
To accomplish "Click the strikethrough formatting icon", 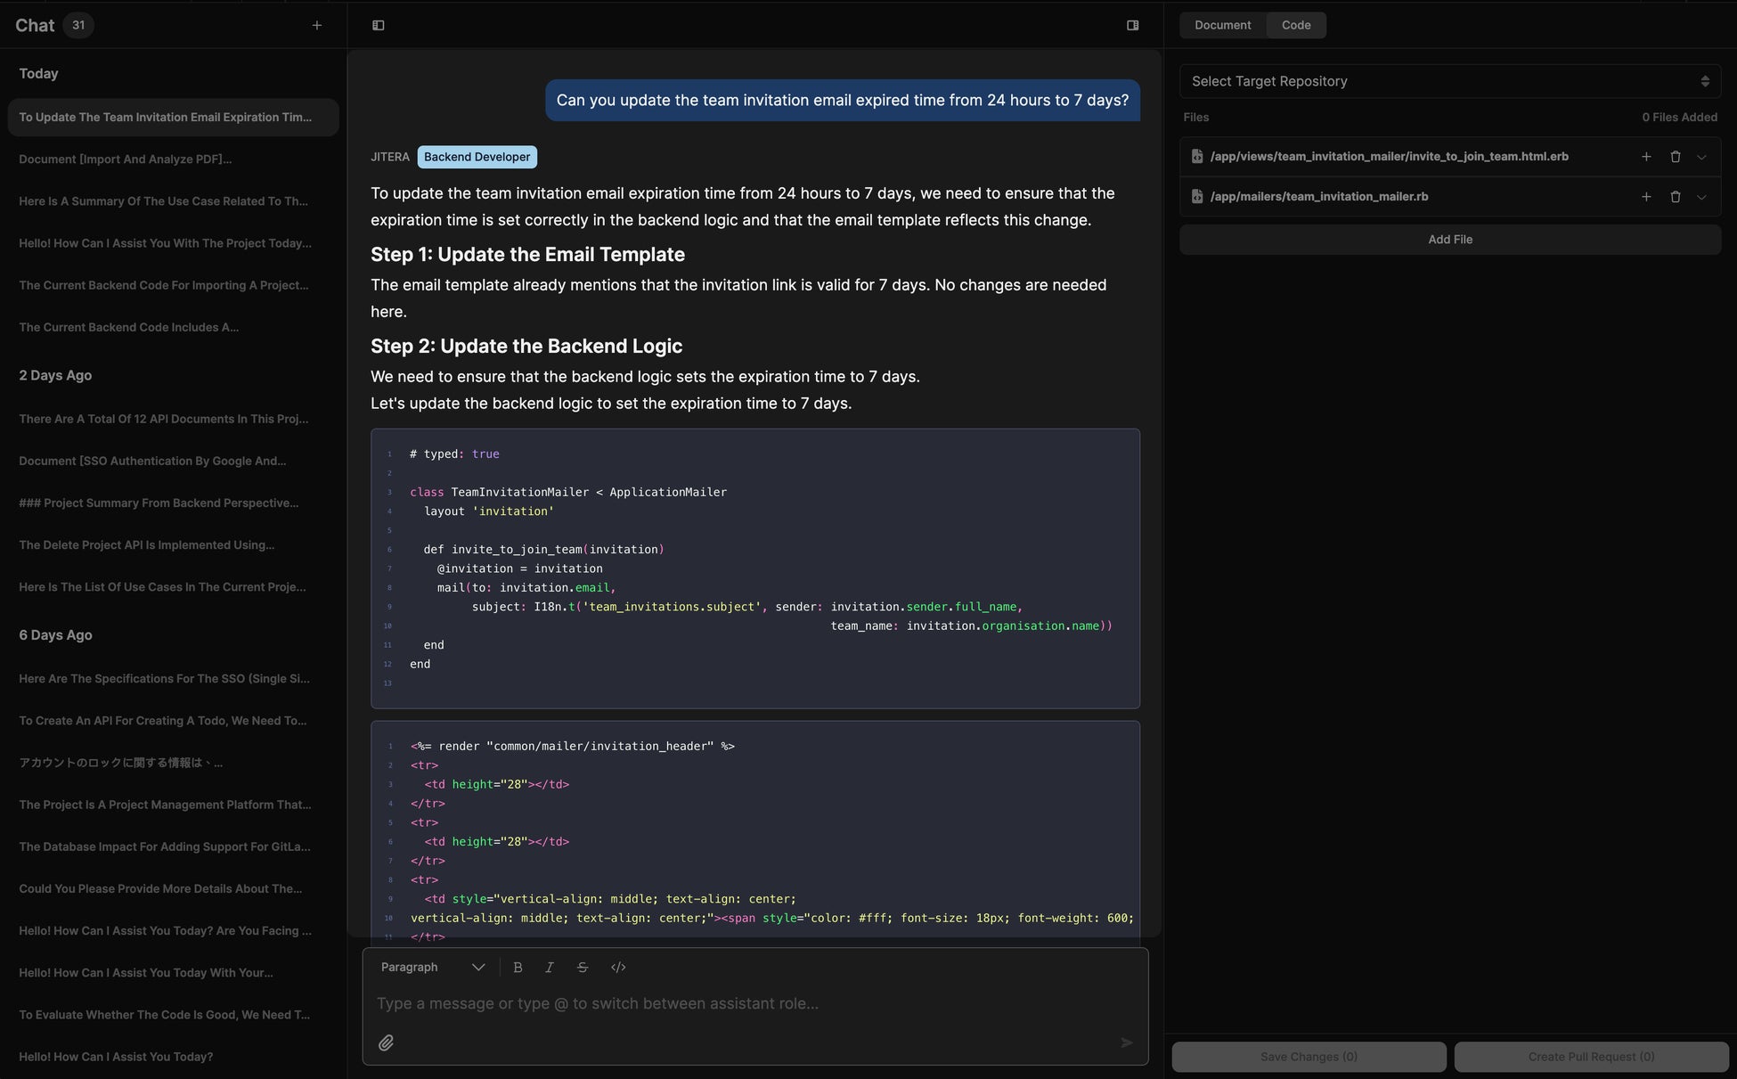I will click(x=583, y=968).
